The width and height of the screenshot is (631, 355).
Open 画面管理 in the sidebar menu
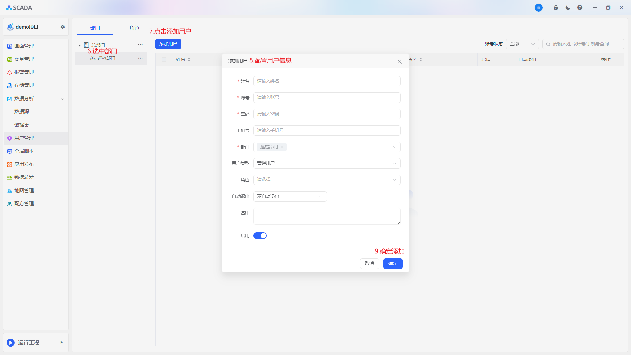pos(24,46)
